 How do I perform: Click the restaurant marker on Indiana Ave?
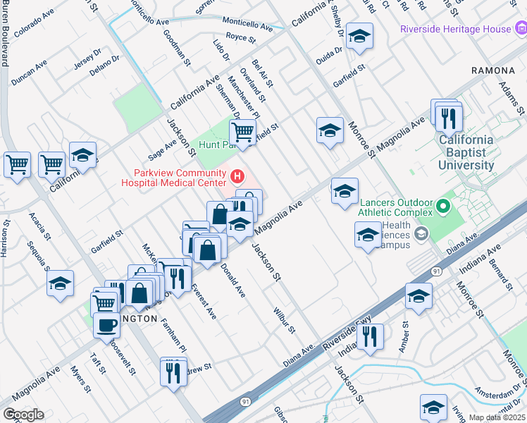(370, 337)
